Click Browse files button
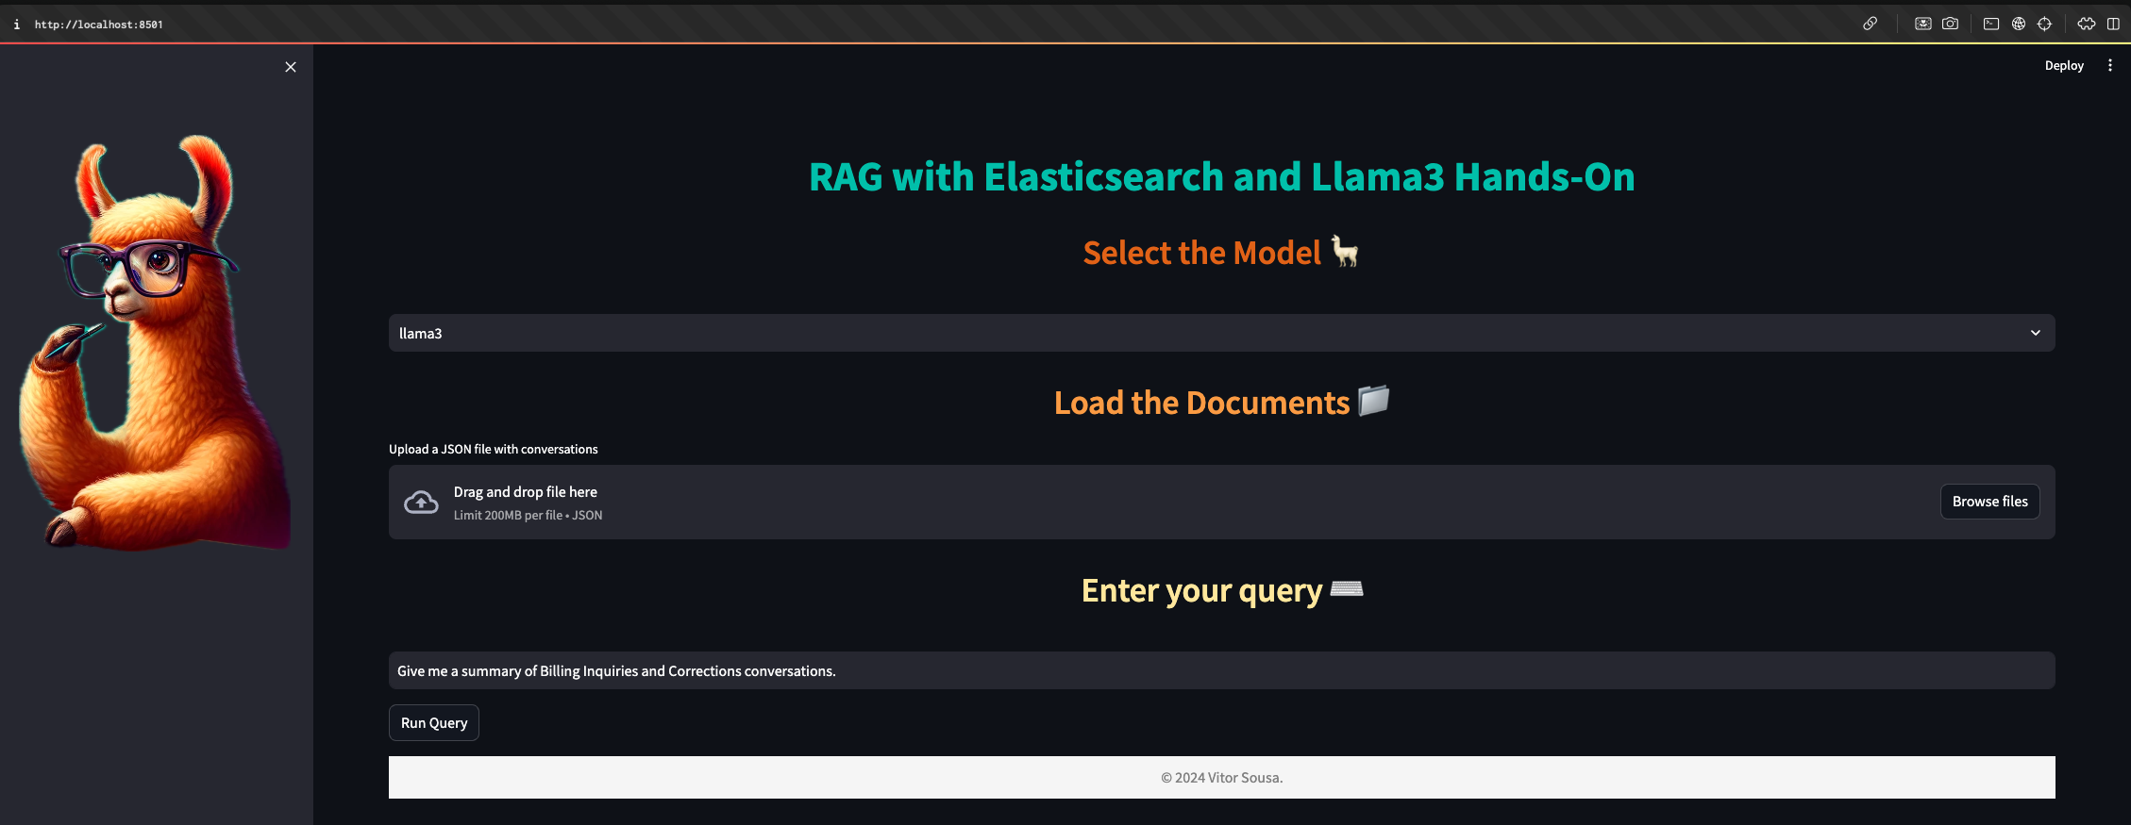 [x=1989, y=502]
